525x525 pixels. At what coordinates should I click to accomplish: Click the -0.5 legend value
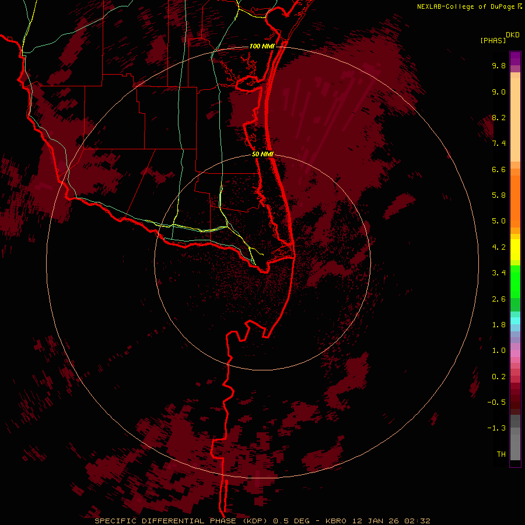(x=496, y=402)
